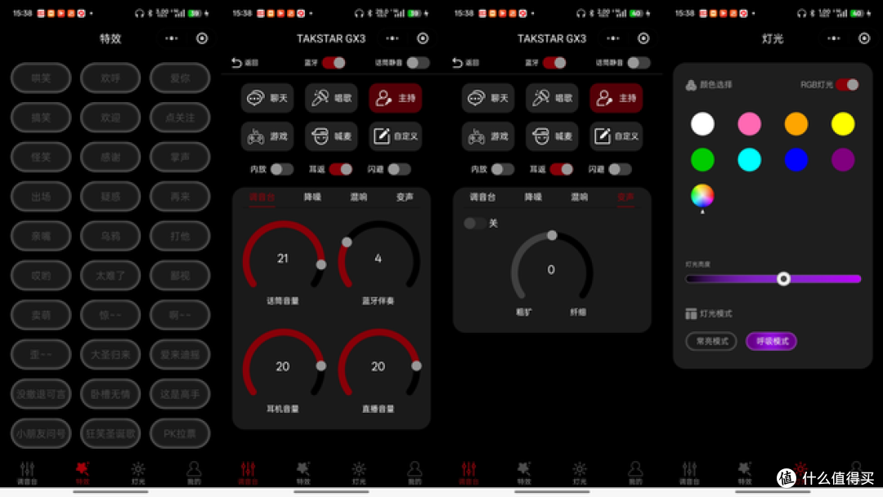The image size is (883, 497).
Task: Select 主持 host mode on the 调音台 screen
Action: tap(396, 98)
